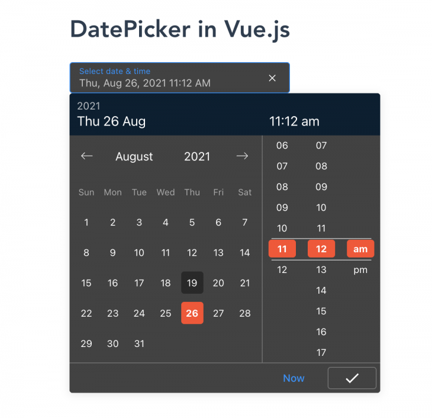Select hour 09 in hour column
The width and height of the screenshot is (432, 418).
click(x=282, y=207)
